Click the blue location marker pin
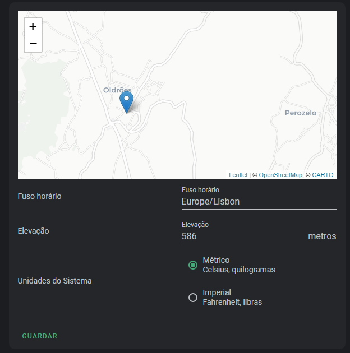 (x=126, y=102)
